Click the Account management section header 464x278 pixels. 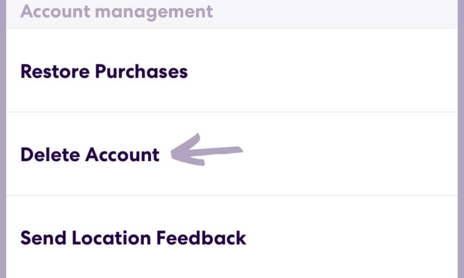pyautogui.click(x=116, y=11)
